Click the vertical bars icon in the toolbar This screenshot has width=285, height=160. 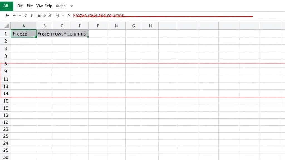click(58, 16)
